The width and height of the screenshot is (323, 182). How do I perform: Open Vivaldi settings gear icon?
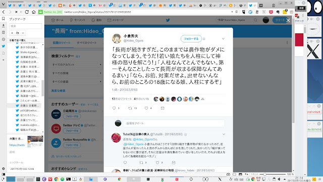click(4, 168)
